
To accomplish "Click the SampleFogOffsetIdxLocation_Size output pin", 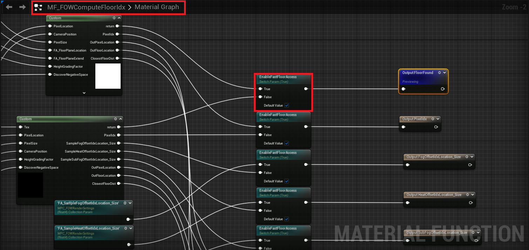I will pos(119,143).
